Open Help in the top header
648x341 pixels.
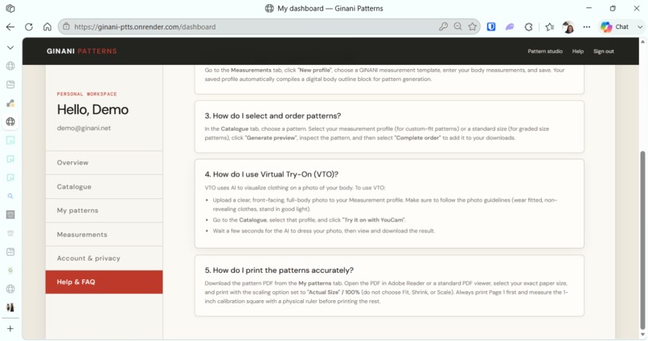point(578,51)
